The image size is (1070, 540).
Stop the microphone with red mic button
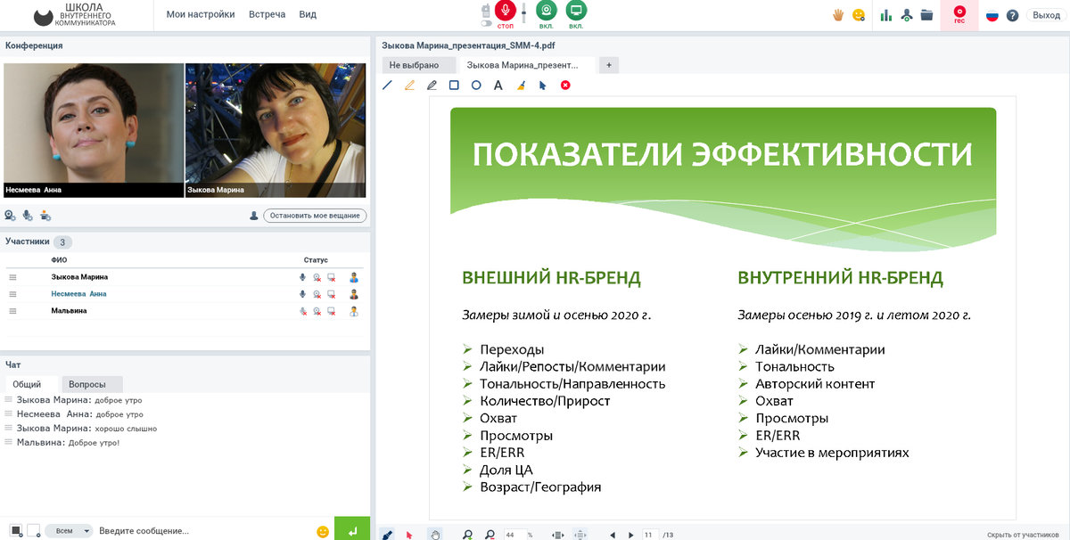(x=506, y=11)
